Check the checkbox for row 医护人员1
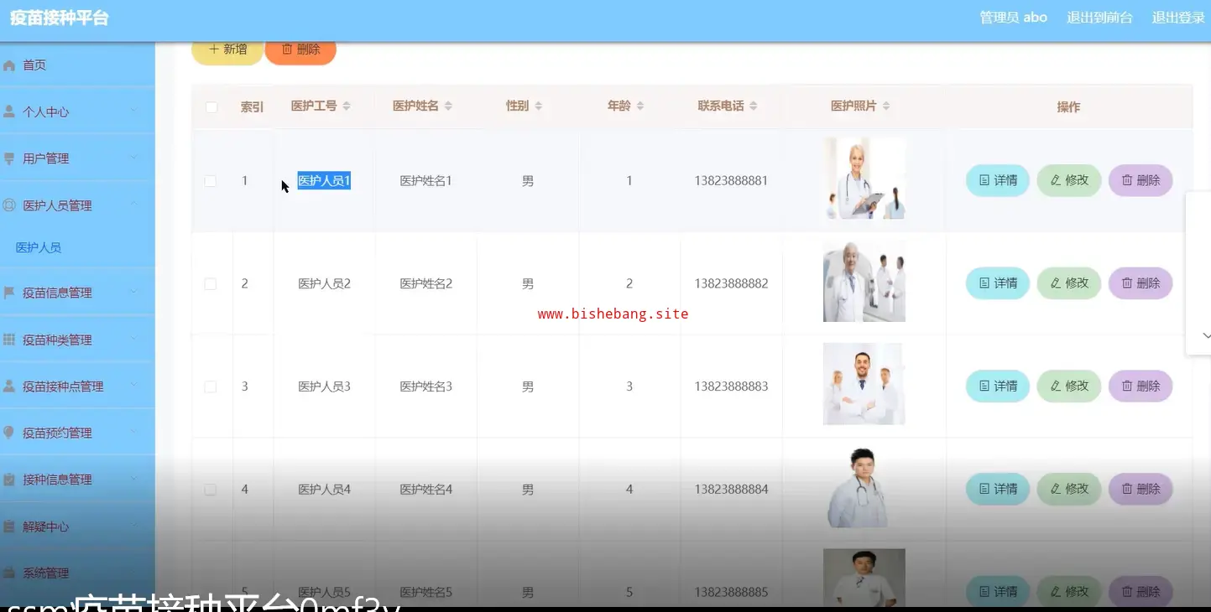Image resolution: width=1211 pixels, height=612 pixels. [x=211, y=181]
